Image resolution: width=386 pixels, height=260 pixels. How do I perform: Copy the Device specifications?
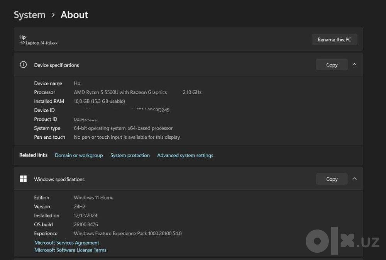click(332, 65)
